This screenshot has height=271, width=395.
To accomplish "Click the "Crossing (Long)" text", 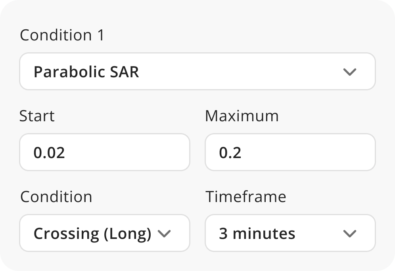I will click(x=92, y=233).
